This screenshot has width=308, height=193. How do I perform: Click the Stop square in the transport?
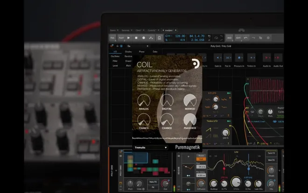(x=136, y=38)
